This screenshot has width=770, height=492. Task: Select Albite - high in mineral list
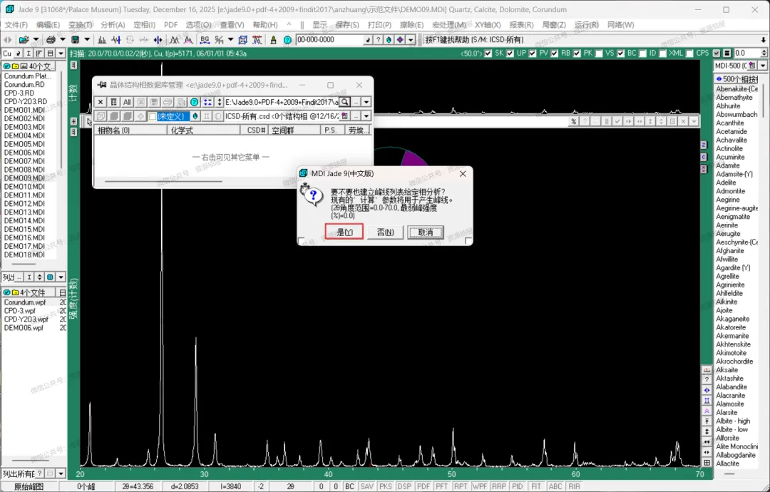pyautogui.click(x=733, y=421)
